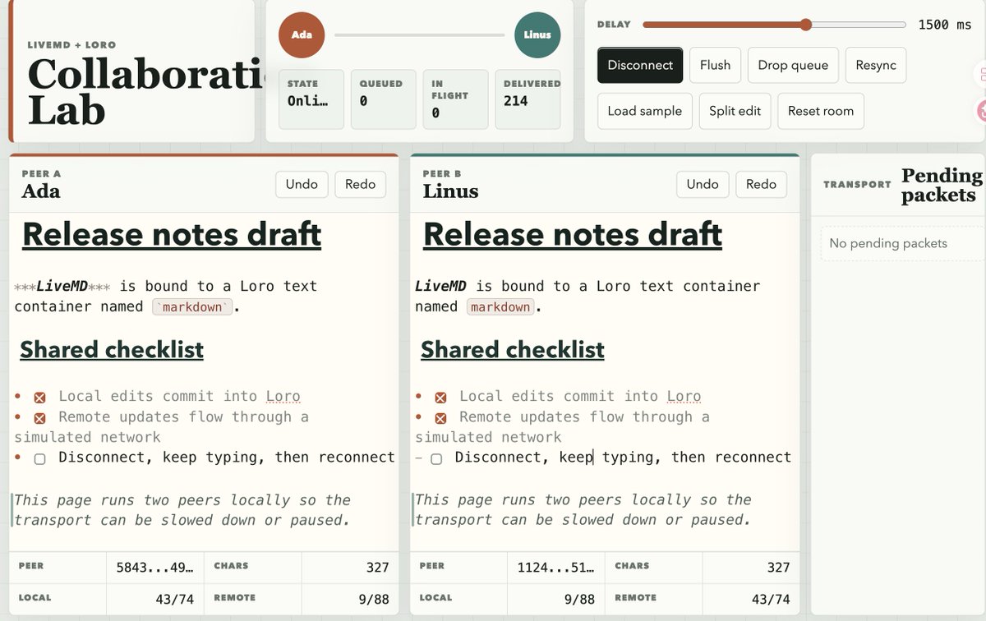The image size is (986, 621).
Task: Resync the two peers
Action: click(x=876, y=65)
